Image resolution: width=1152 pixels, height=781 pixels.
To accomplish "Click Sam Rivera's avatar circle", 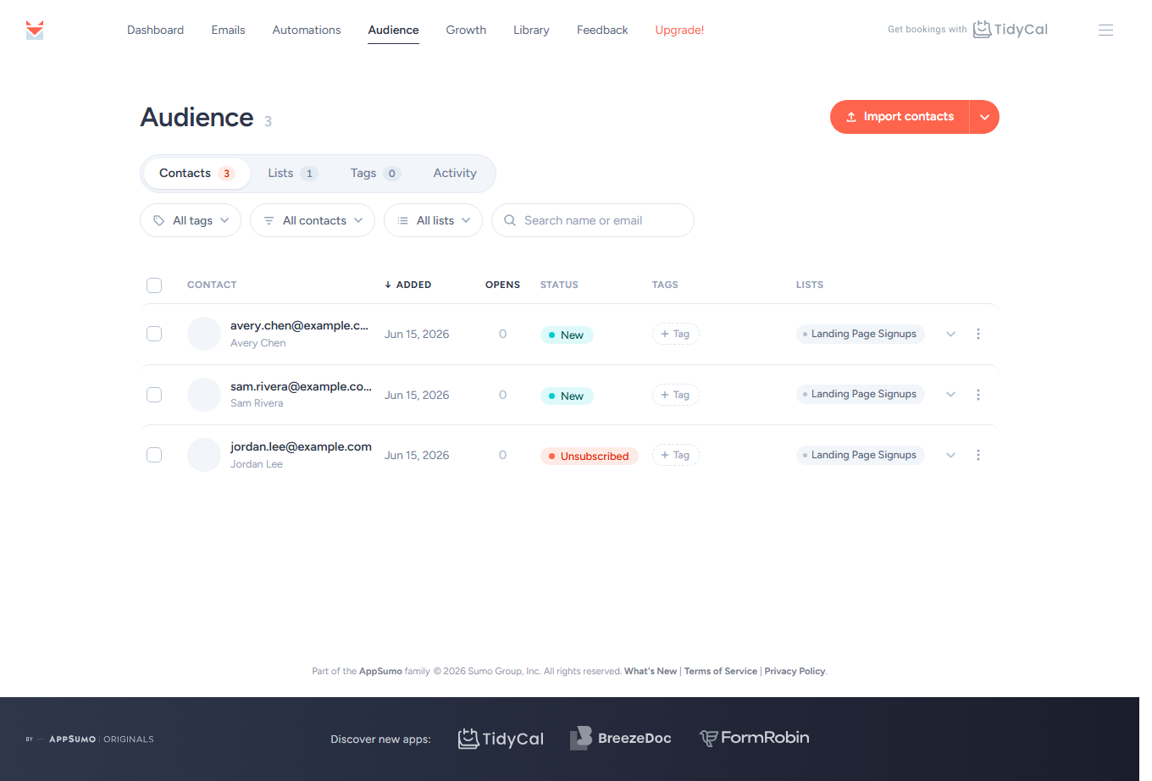I will [204, 395].
